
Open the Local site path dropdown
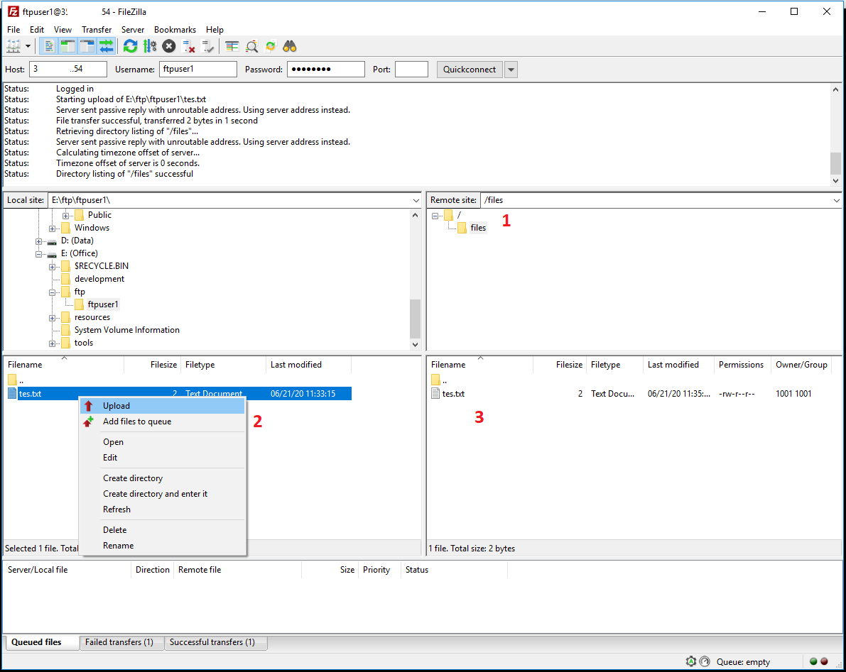pyautogui.click(x=416, y=201)
